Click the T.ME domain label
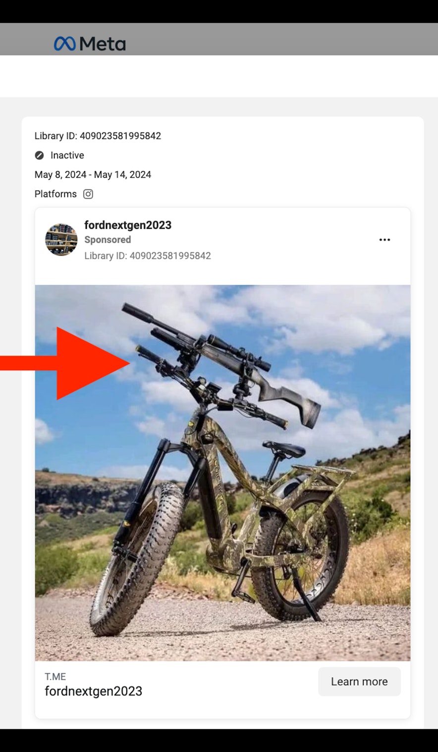 coord(55,677)
